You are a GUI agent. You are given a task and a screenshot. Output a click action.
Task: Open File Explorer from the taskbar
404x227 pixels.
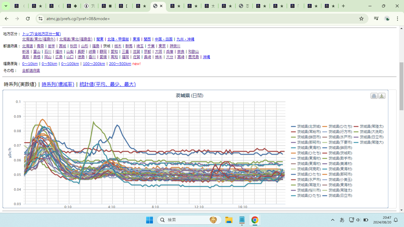pyautogui.click(x=229, y=220)
